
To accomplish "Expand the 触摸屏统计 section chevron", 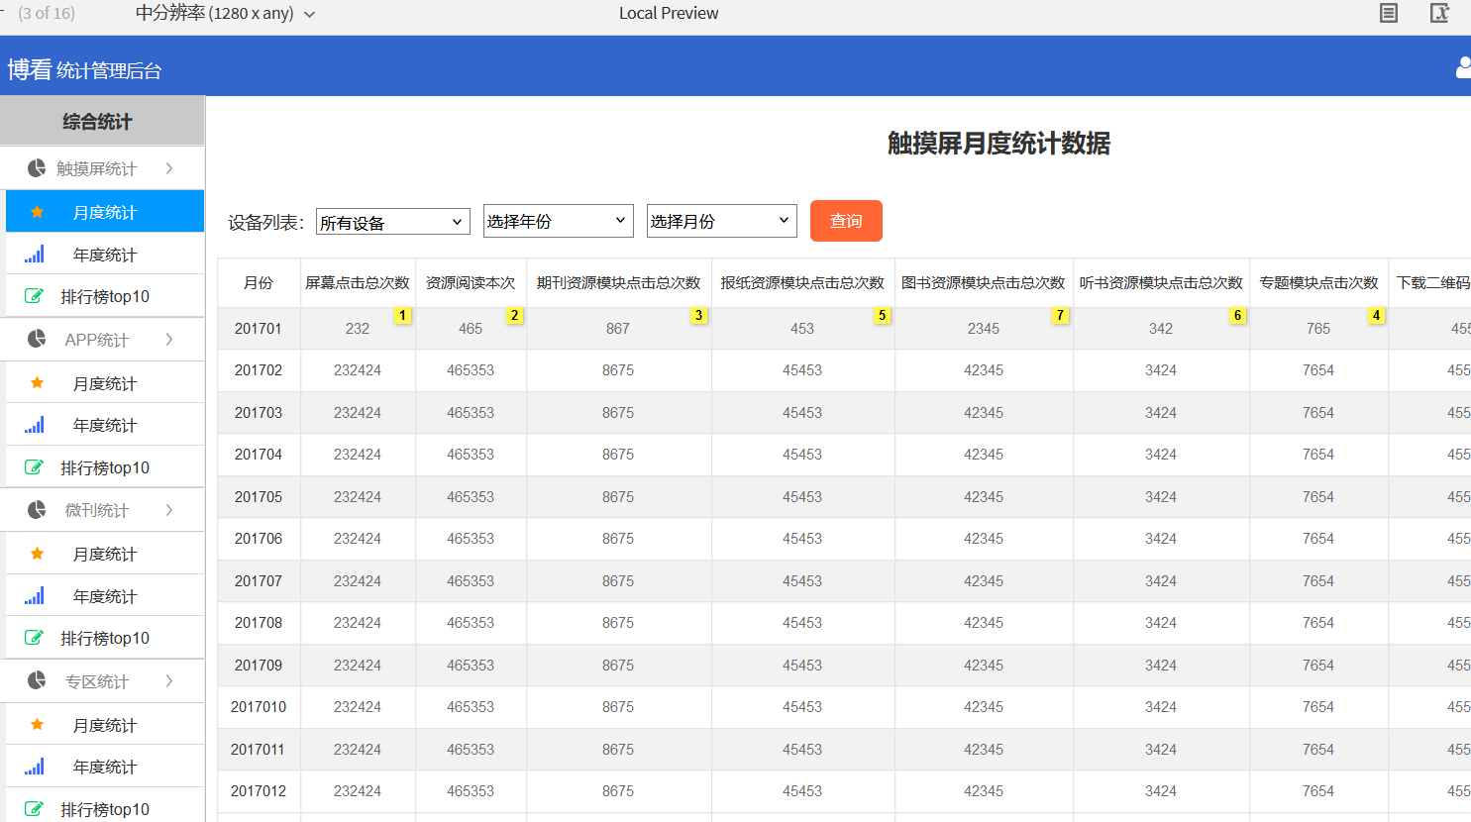I will pos(169,168).
